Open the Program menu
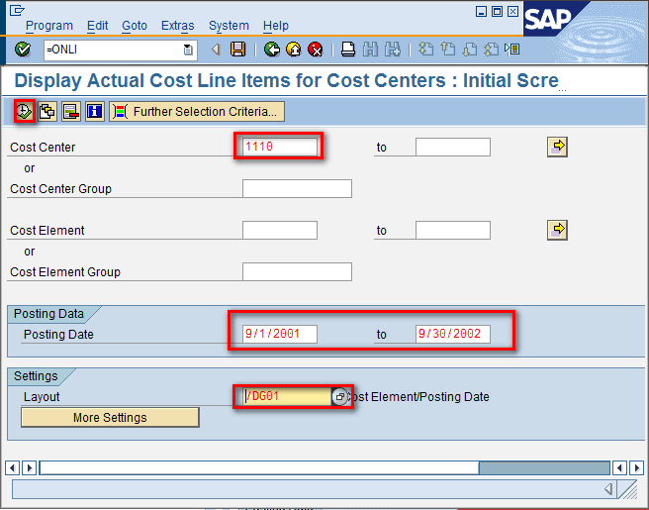This screenshot has width=649, height=510. 49,25
